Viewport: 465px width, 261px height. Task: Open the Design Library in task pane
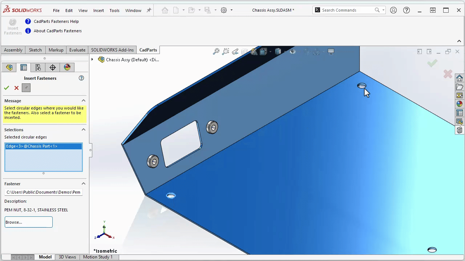pyautogui.click(x=460, y=87)
